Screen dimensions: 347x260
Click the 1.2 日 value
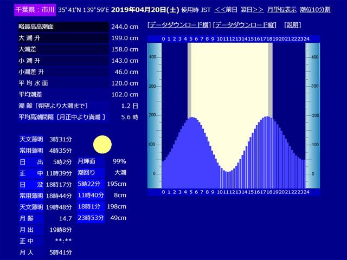[130, 106]
